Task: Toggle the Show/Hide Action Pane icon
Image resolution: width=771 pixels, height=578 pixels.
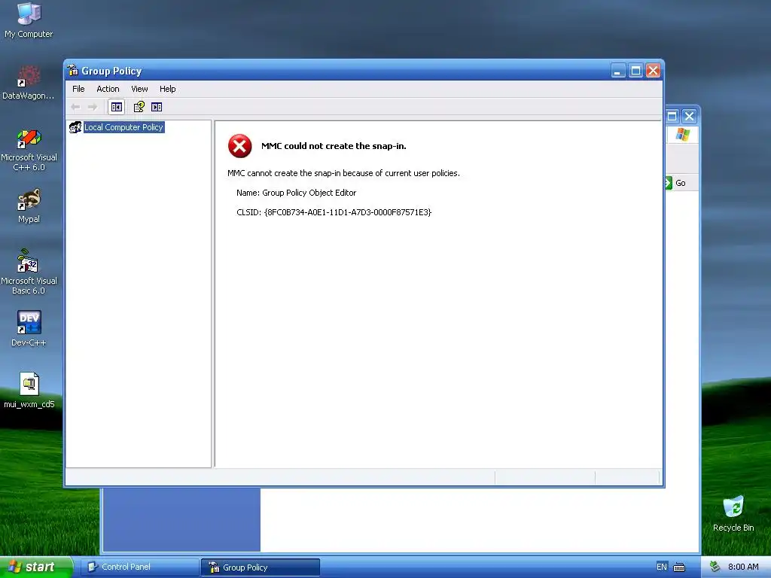Action: (157, 107)
